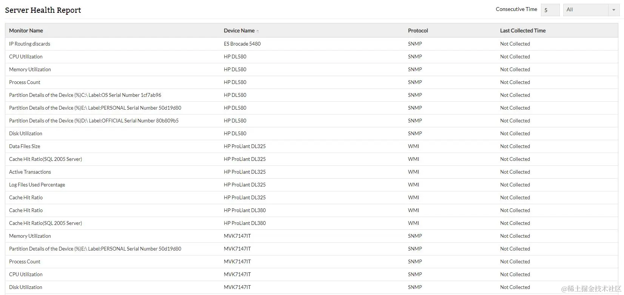The image size is (624, 295).
Task: Click Not Collected in Active Transactions row
Action: pyautogui.click(x=515, y=172)
